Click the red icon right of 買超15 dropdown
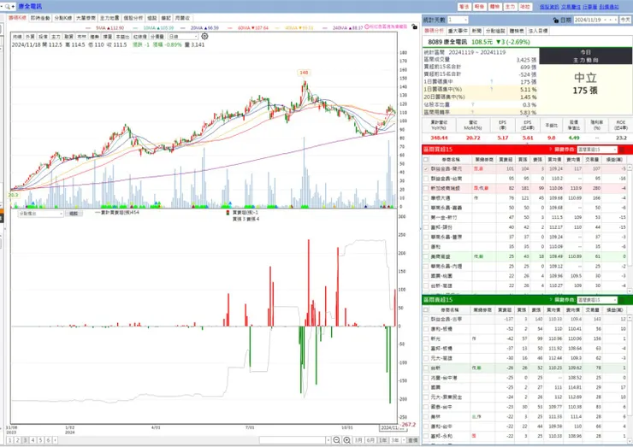The height and width of the screenshot is (447, 633). 622,150
